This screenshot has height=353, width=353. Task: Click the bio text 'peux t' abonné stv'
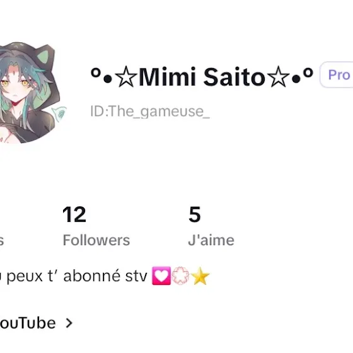tap(77, 276)
